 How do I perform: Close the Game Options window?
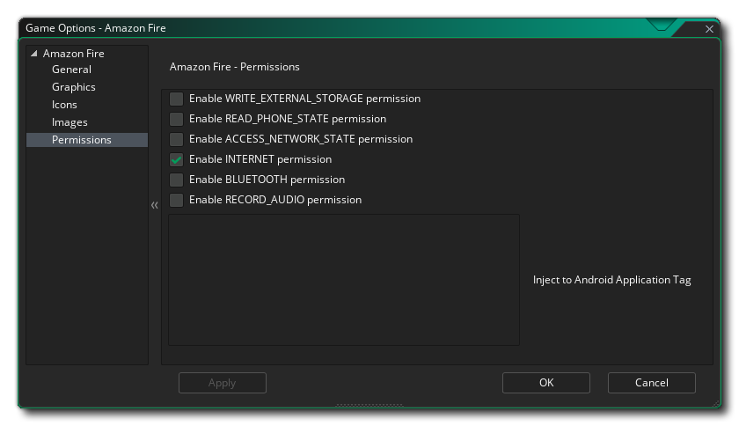click(x=709, y=29)
